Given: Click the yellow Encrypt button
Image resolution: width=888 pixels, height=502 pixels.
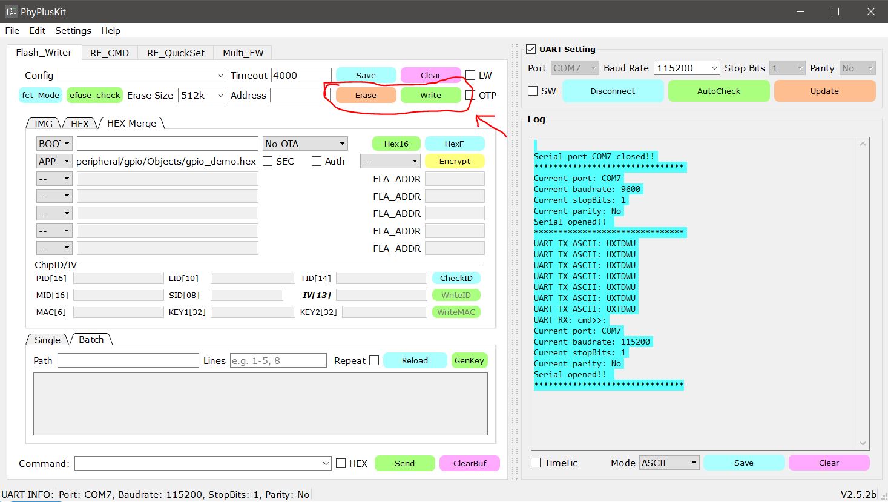Looking at the screenshot, I should pos(455,161).
